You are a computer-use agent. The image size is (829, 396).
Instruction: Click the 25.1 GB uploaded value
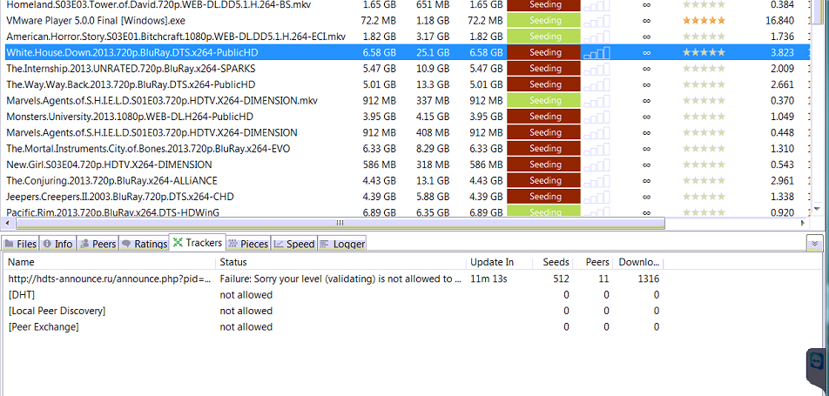(x=433, y=52)
